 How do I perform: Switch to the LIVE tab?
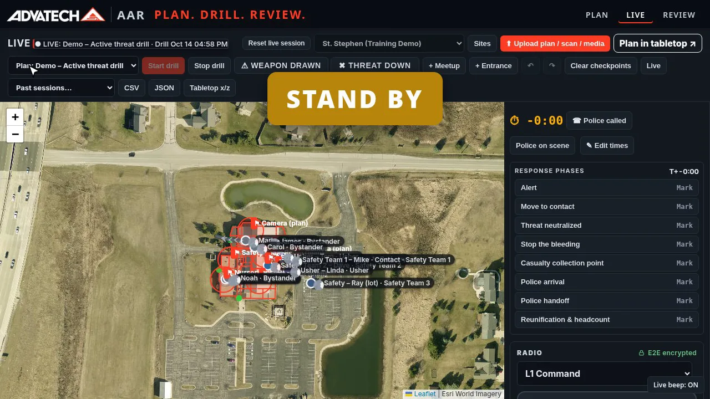tap(636, 15)
